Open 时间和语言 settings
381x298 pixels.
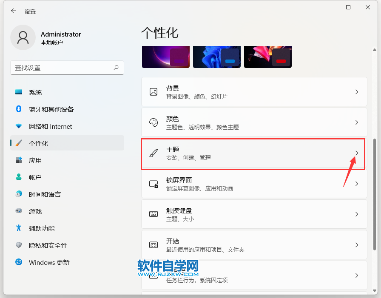click(x=45, y=195)
